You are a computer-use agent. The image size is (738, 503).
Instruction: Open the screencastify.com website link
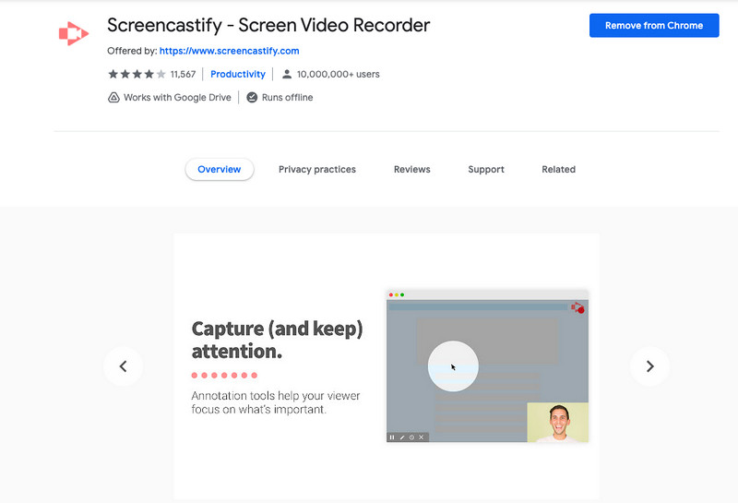[x=229, y=51]
